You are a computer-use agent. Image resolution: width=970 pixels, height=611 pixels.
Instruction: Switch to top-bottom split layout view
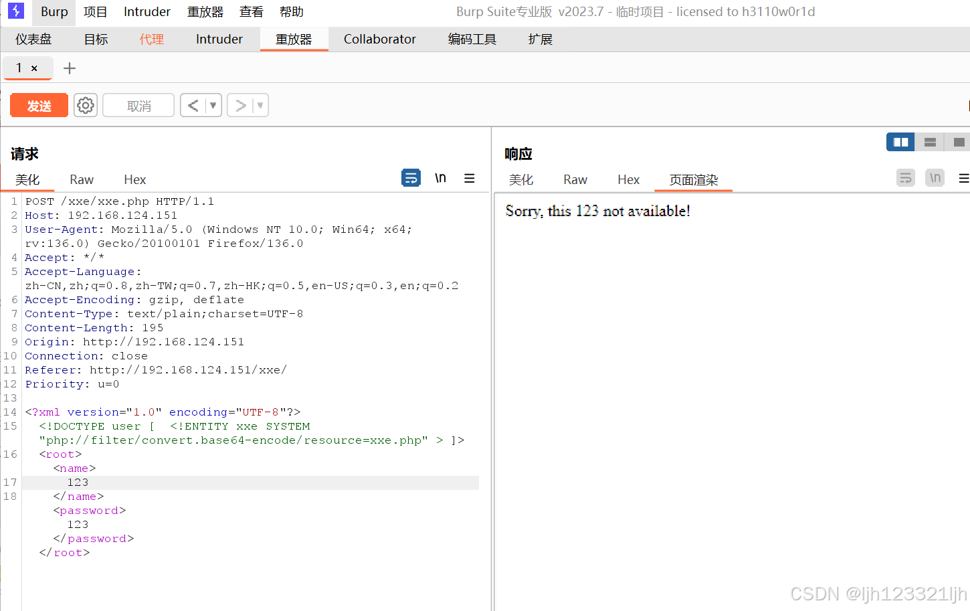point(930,142)
